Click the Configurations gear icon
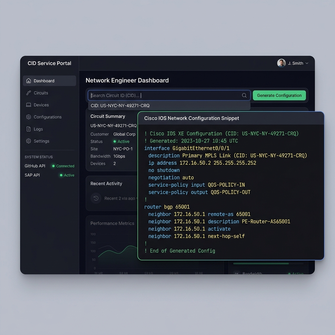Viewport: 335px width, 335px height. [x=29, y=117]
